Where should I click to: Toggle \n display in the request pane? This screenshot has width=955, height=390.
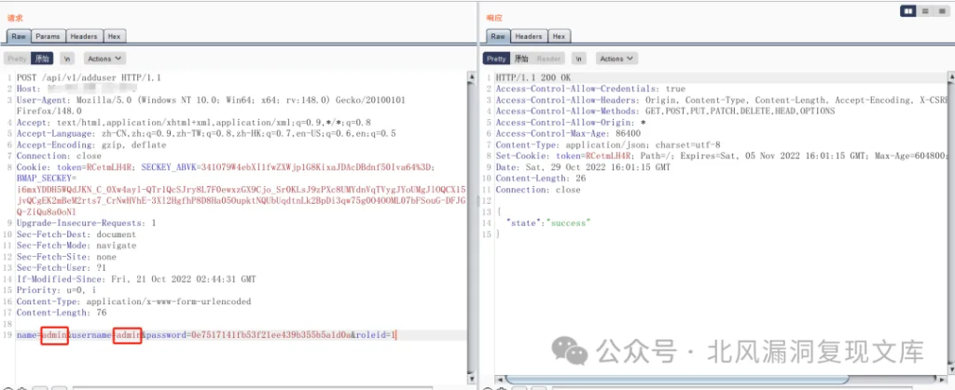(67, 59)
